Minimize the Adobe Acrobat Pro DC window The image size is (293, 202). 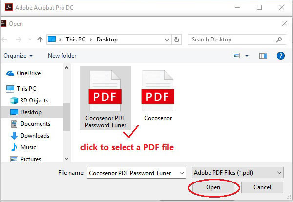[x=237, y=7]
